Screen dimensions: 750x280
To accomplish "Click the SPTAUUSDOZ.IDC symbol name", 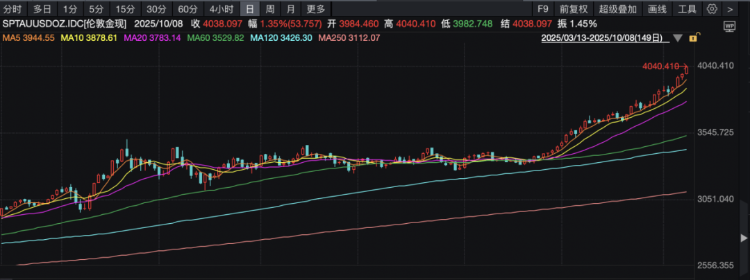I will click(x=43, y=24).
